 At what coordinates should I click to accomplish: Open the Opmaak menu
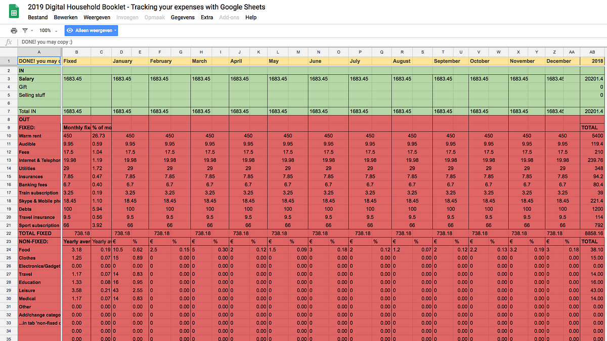point(154,17)
